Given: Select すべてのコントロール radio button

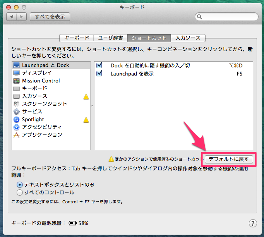Looking at the screenshot, I should click(20, 192).
